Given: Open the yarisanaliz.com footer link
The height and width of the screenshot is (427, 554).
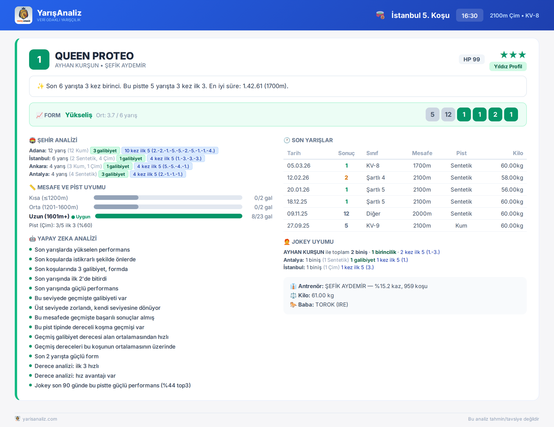Looking at the screenshot, I should (40, 419).
